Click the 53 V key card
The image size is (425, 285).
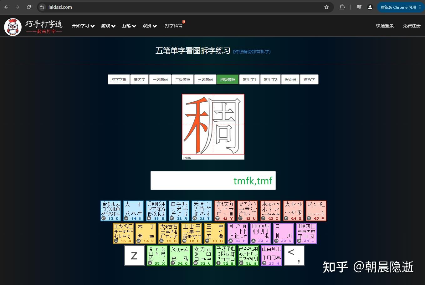[203, 256]
